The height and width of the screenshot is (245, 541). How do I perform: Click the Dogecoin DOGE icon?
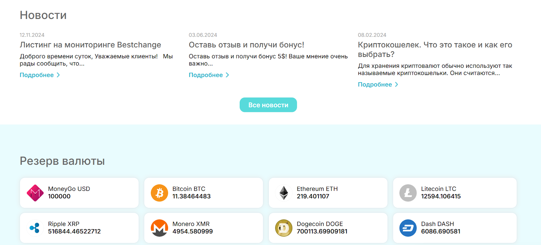(284, 228)
